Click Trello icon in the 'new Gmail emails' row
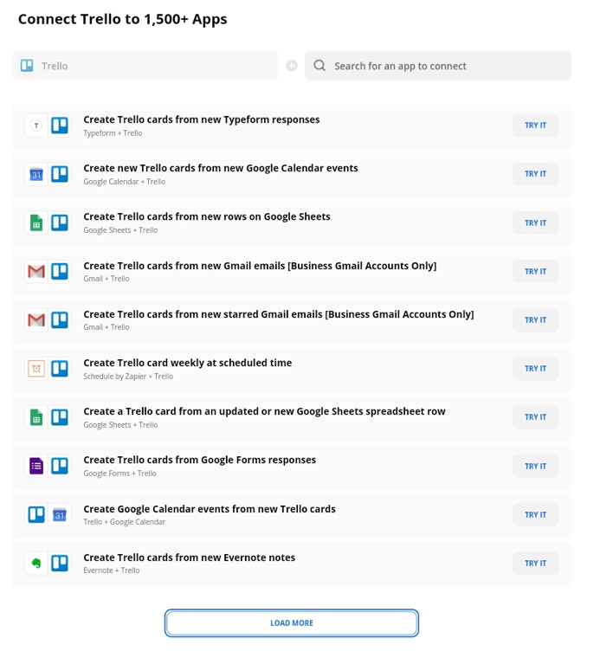This screenshot has height=651, width=613. tap(60, 272)
